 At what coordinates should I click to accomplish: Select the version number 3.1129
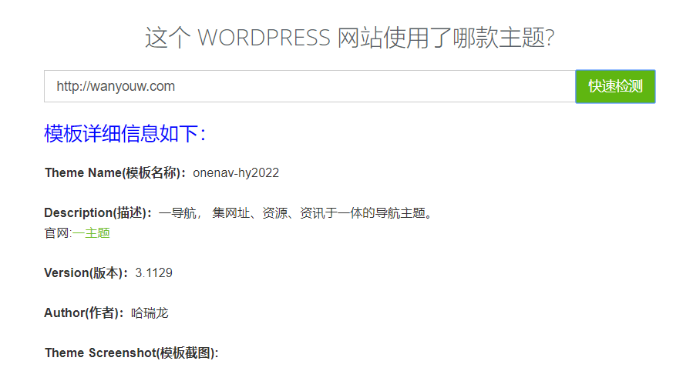pyautogui.click(x=153, y=272)
